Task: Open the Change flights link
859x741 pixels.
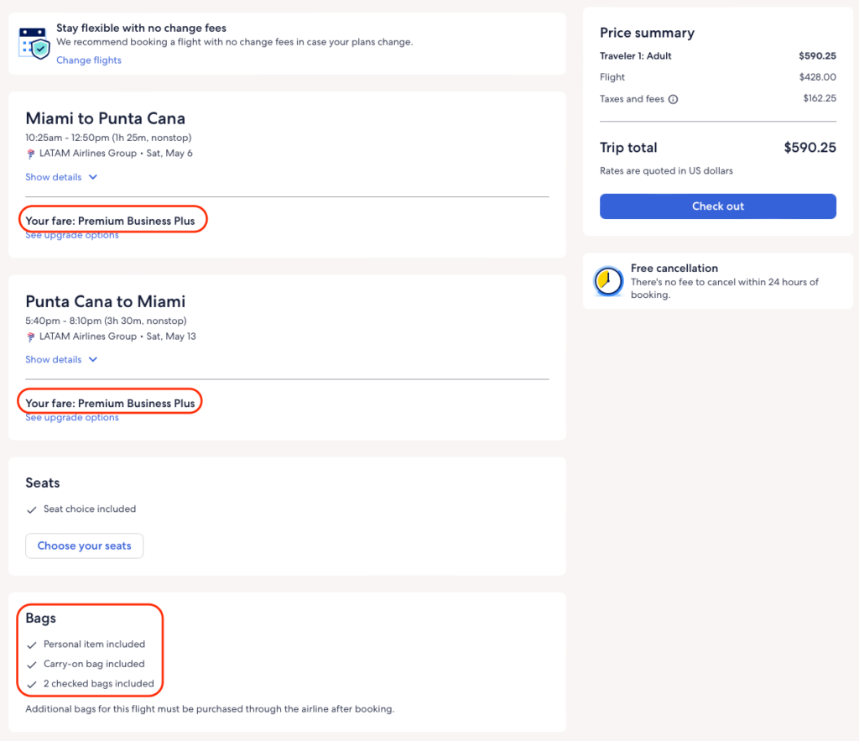Action: tap(89, 60)
